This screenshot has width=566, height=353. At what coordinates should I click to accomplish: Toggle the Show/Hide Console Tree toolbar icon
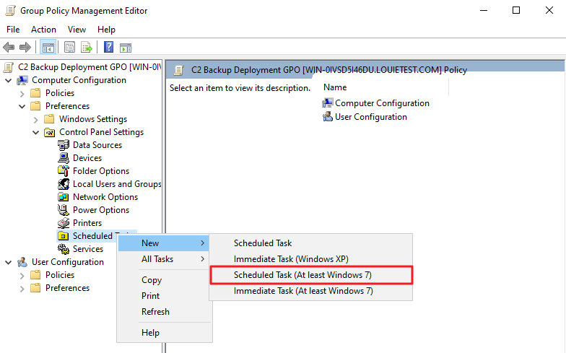48,48
